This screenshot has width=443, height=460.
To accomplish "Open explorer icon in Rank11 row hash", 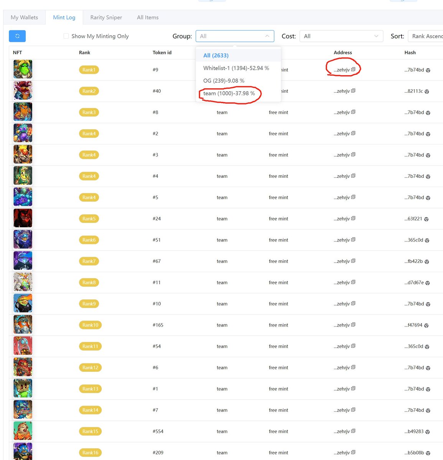I will (x=427, y=347).
